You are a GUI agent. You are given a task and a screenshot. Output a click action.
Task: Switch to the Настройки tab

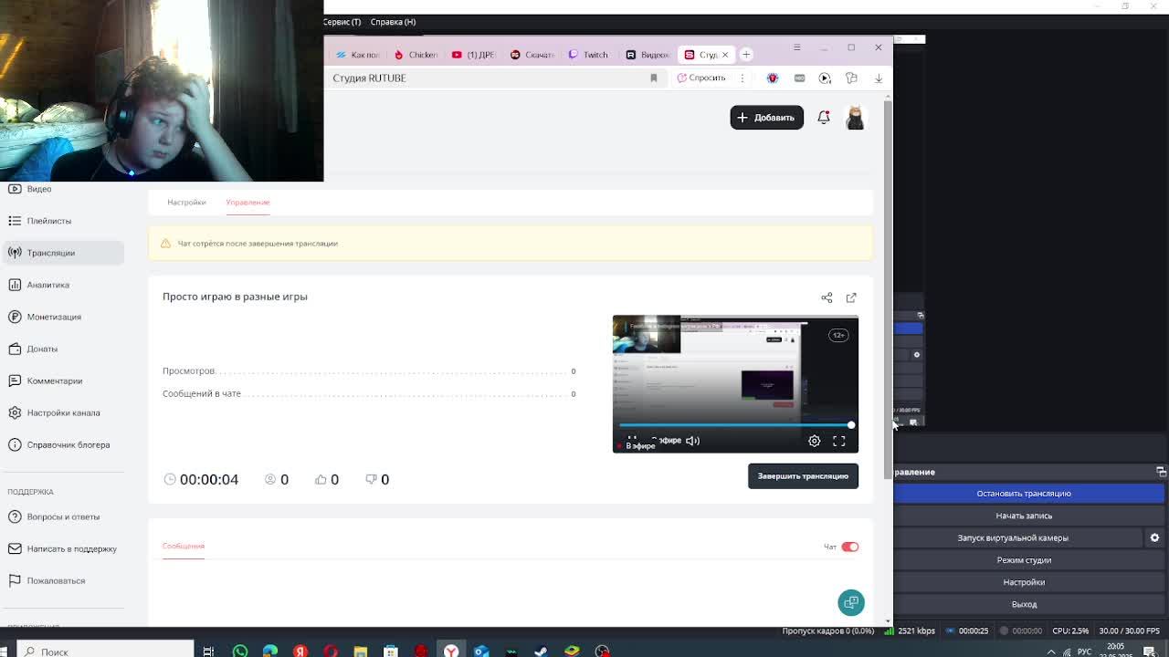(x=186, y=202)
